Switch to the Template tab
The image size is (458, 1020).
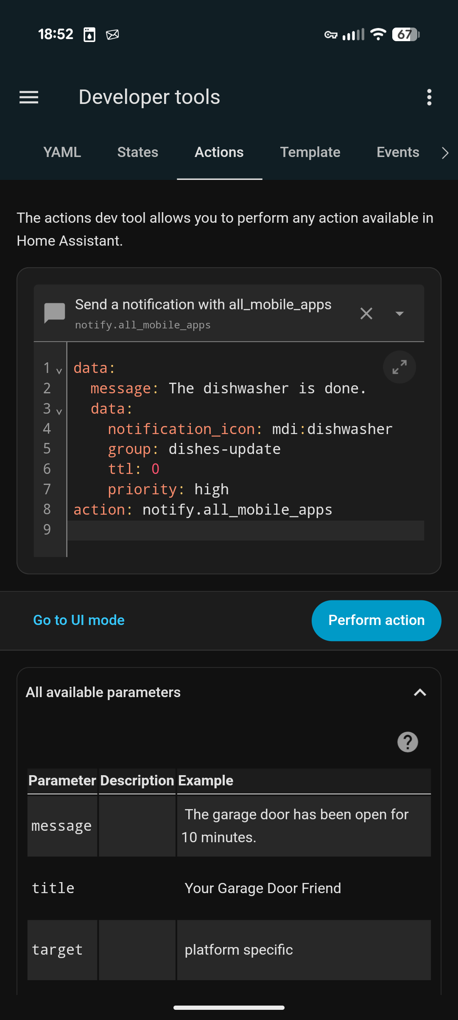(310, 152)
